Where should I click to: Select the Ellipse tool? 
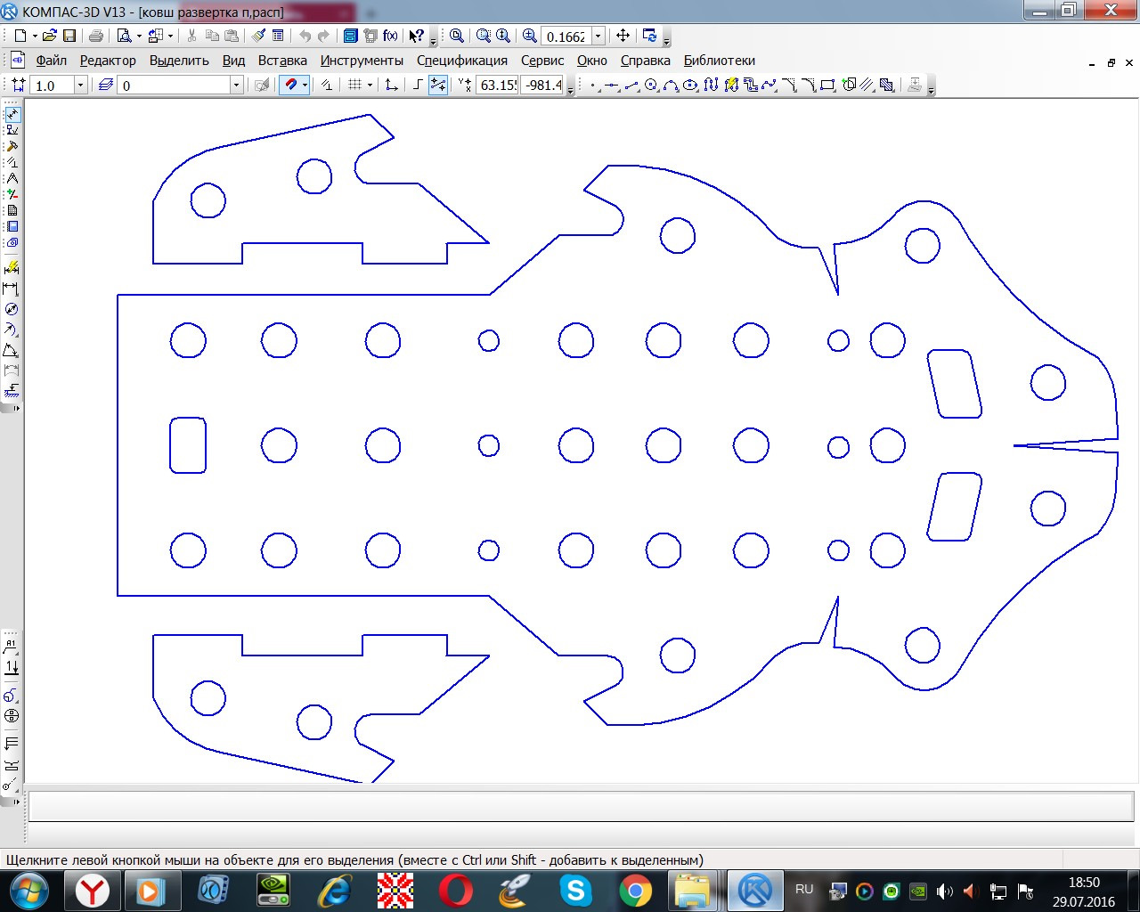(690, 85)
